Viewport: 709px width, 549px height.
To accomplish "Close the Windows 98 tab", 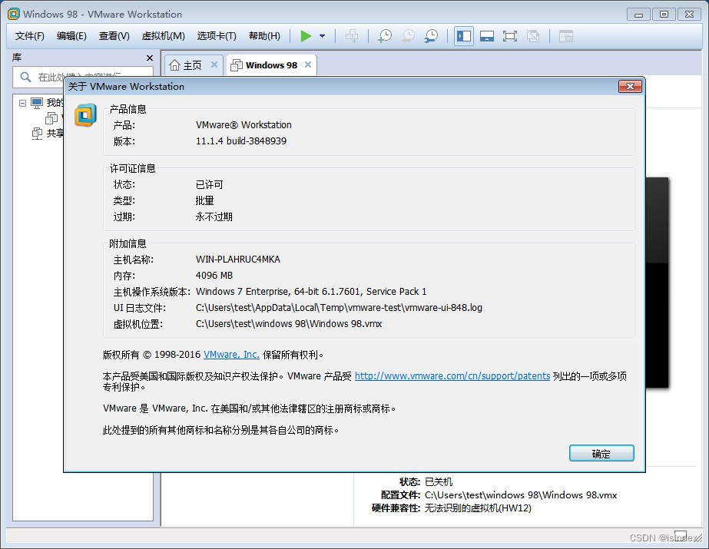I will coord(308,64).
